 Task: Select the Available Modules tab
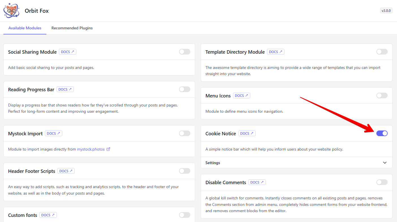(25, 28)
